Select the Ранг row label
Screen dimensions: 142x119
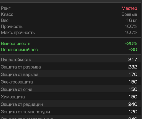(x=6, y=8)
